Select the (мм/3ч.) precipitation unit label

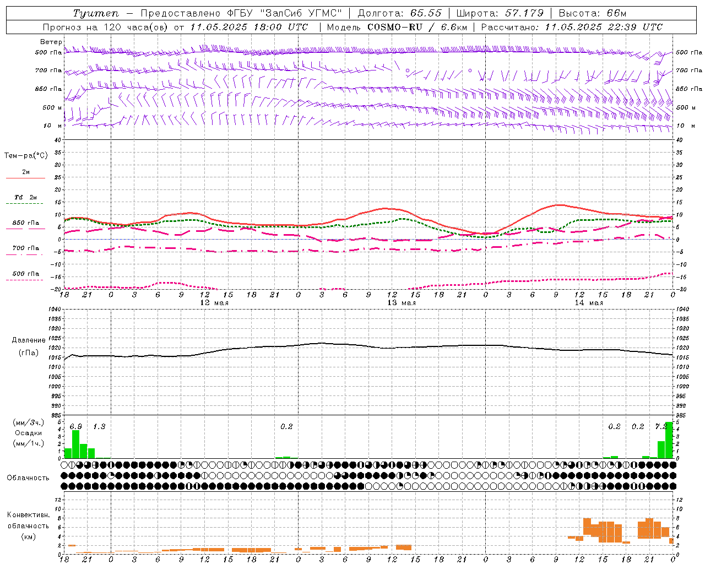28,422
